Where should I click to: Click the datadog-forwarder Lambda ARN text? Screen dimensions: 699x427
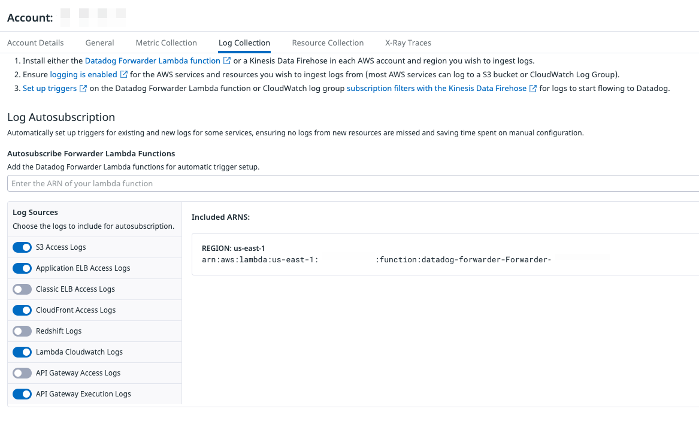pyautogui.click(x=377, y=259)
